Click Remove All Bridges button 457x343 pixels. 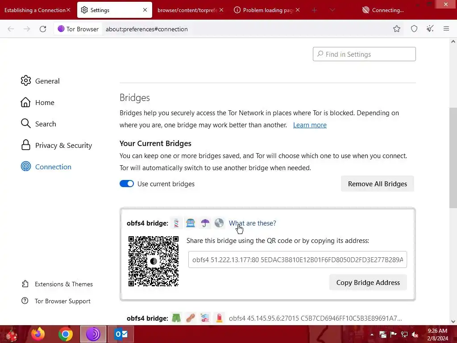pos(378,184)
